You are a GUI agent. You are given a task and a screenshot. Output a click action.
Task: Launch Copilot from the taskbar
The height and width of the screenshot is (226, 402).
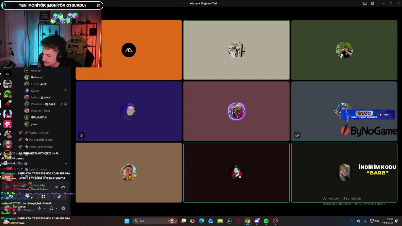pos(193,221)
